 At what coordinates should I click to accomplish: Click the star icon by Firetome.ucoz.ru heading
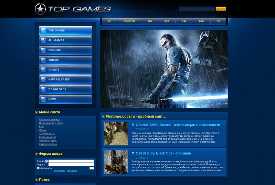(x=103, y=117)
